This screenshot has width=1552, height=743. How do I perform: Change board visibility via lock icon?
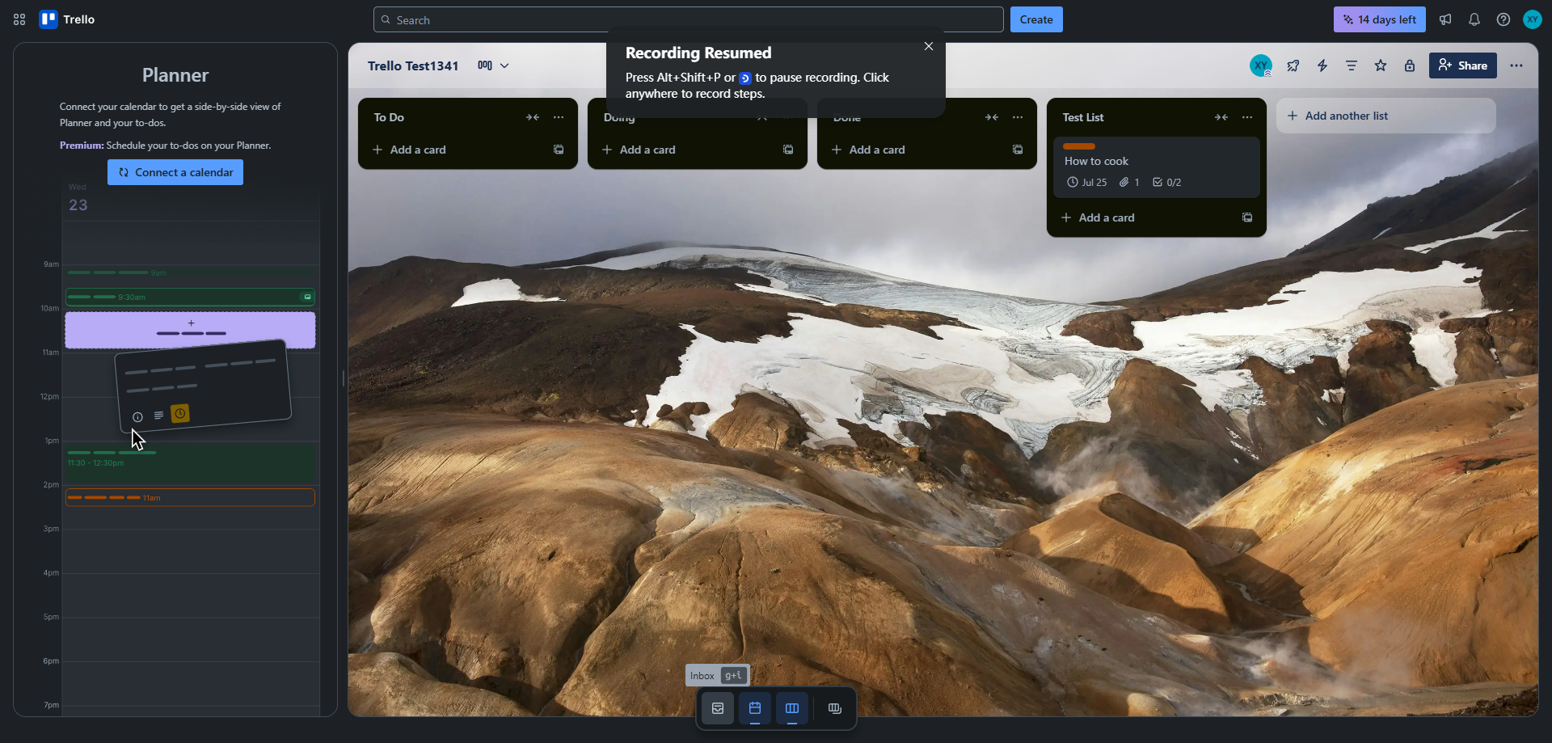point(1410,65)
